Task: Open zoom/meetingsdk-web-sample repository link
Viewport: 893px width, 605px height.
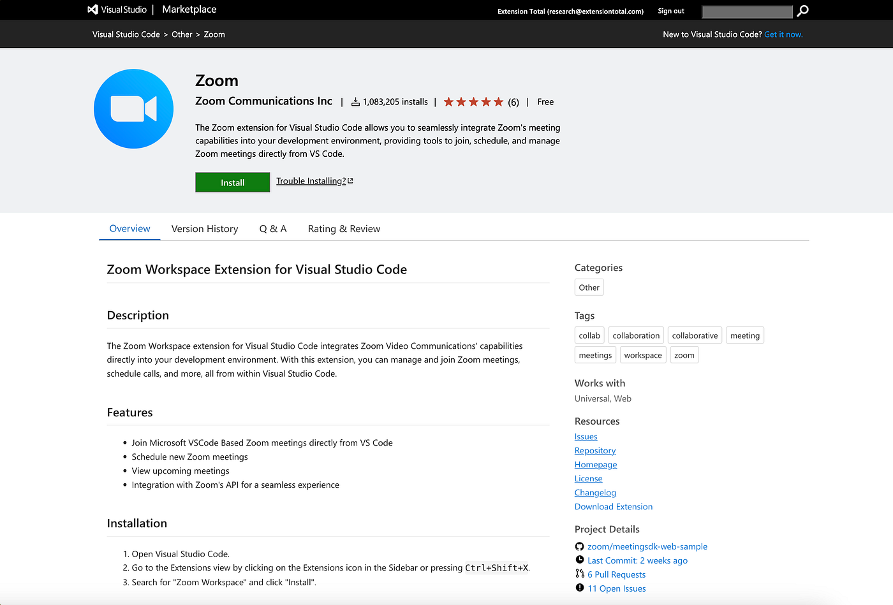Action: tap(647, 546)
